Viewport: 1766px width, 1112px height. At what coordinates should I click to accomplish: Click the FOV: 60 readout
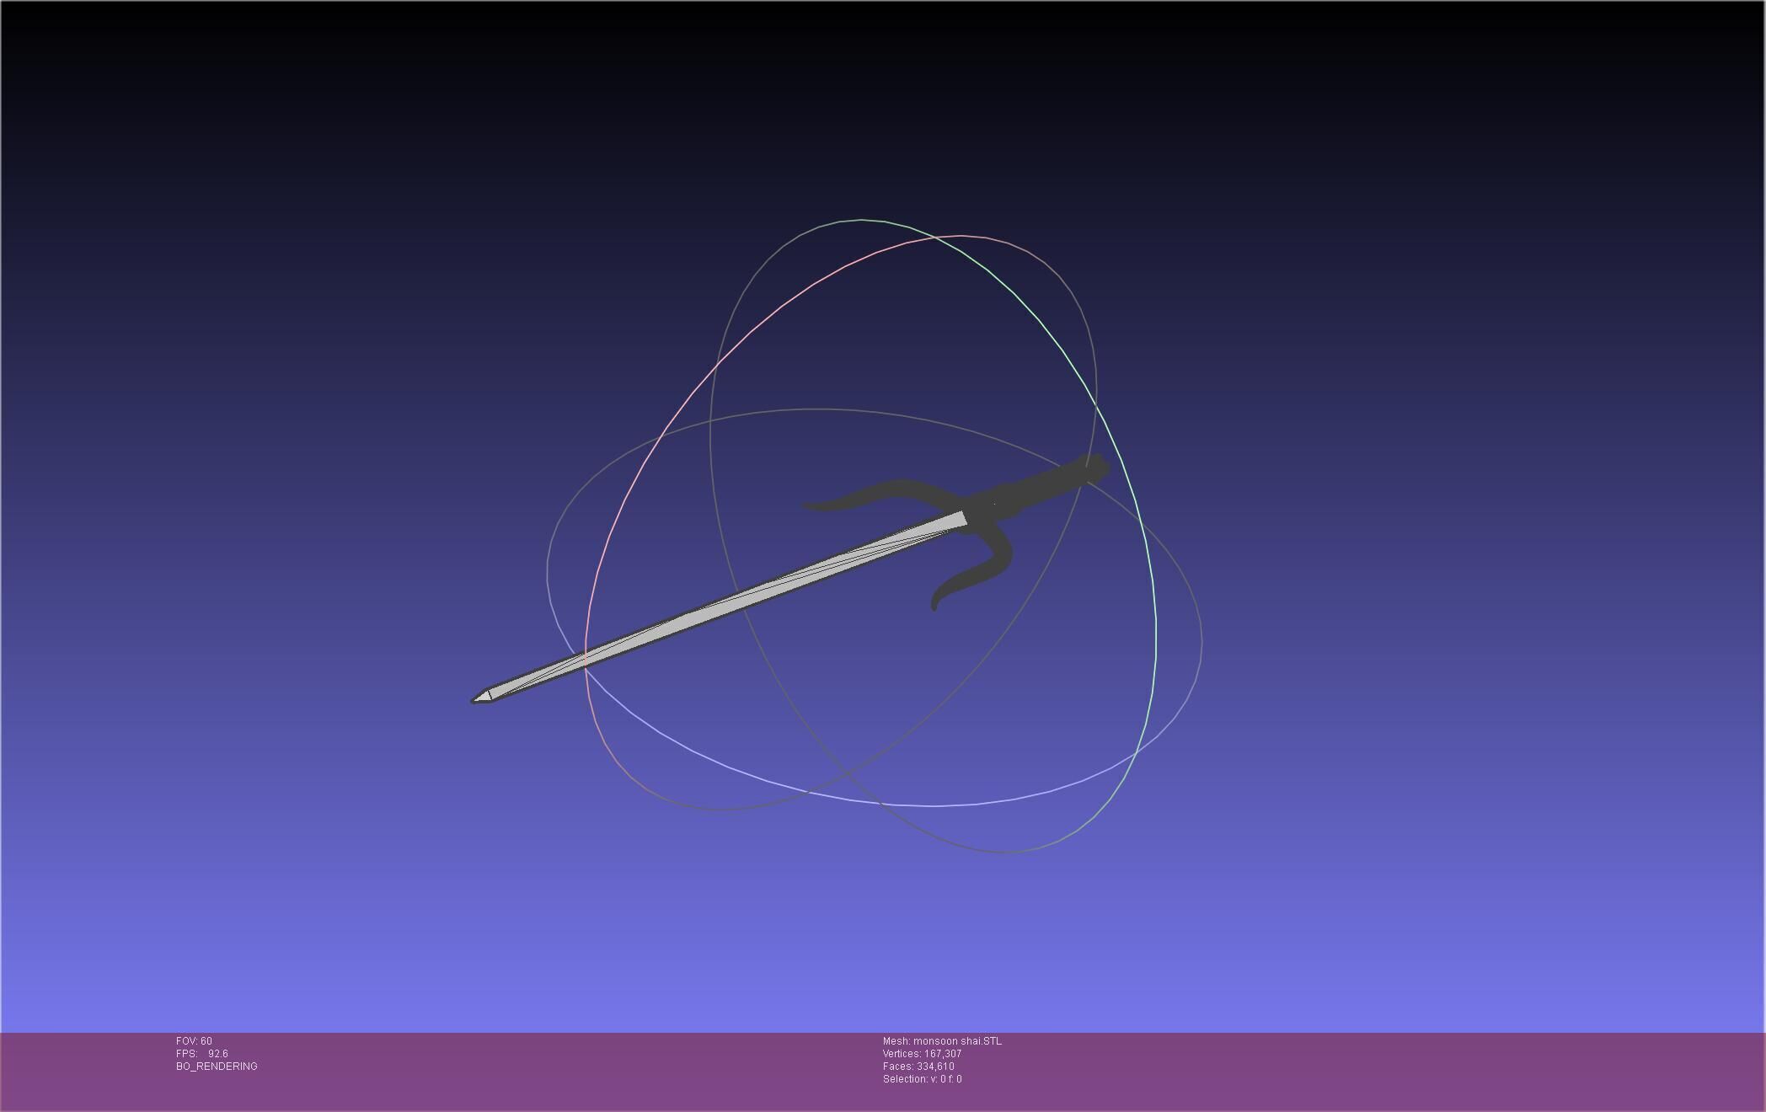[x=194, y=1041]
